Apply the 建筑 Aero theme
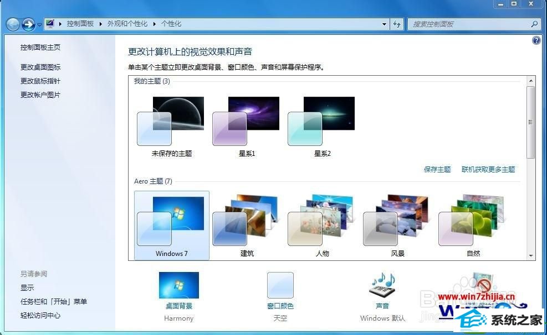 247,226
